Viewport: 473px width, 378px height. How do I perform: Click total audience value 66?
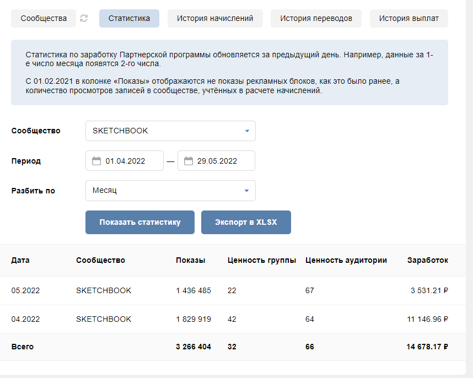click(309, 347)
